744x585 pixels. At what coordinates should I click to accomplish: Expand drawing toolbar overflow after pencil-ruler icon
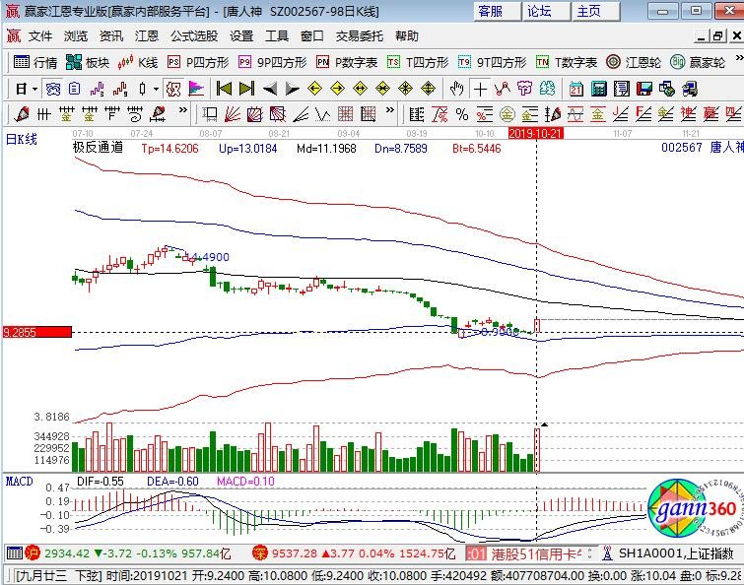[x=182, y=110]
